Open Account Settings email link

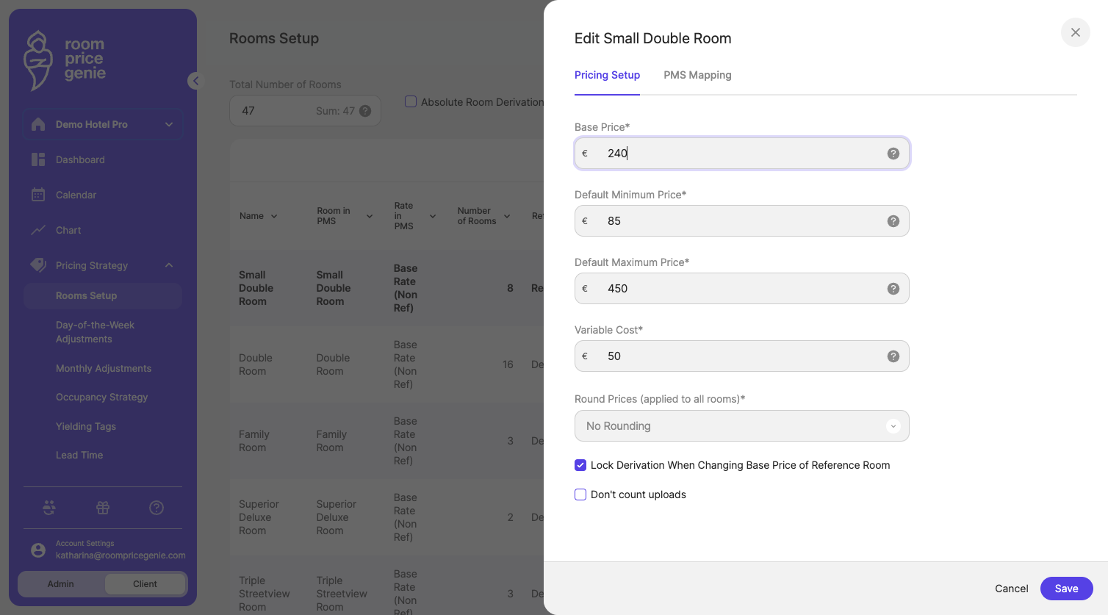coord(120,555)
